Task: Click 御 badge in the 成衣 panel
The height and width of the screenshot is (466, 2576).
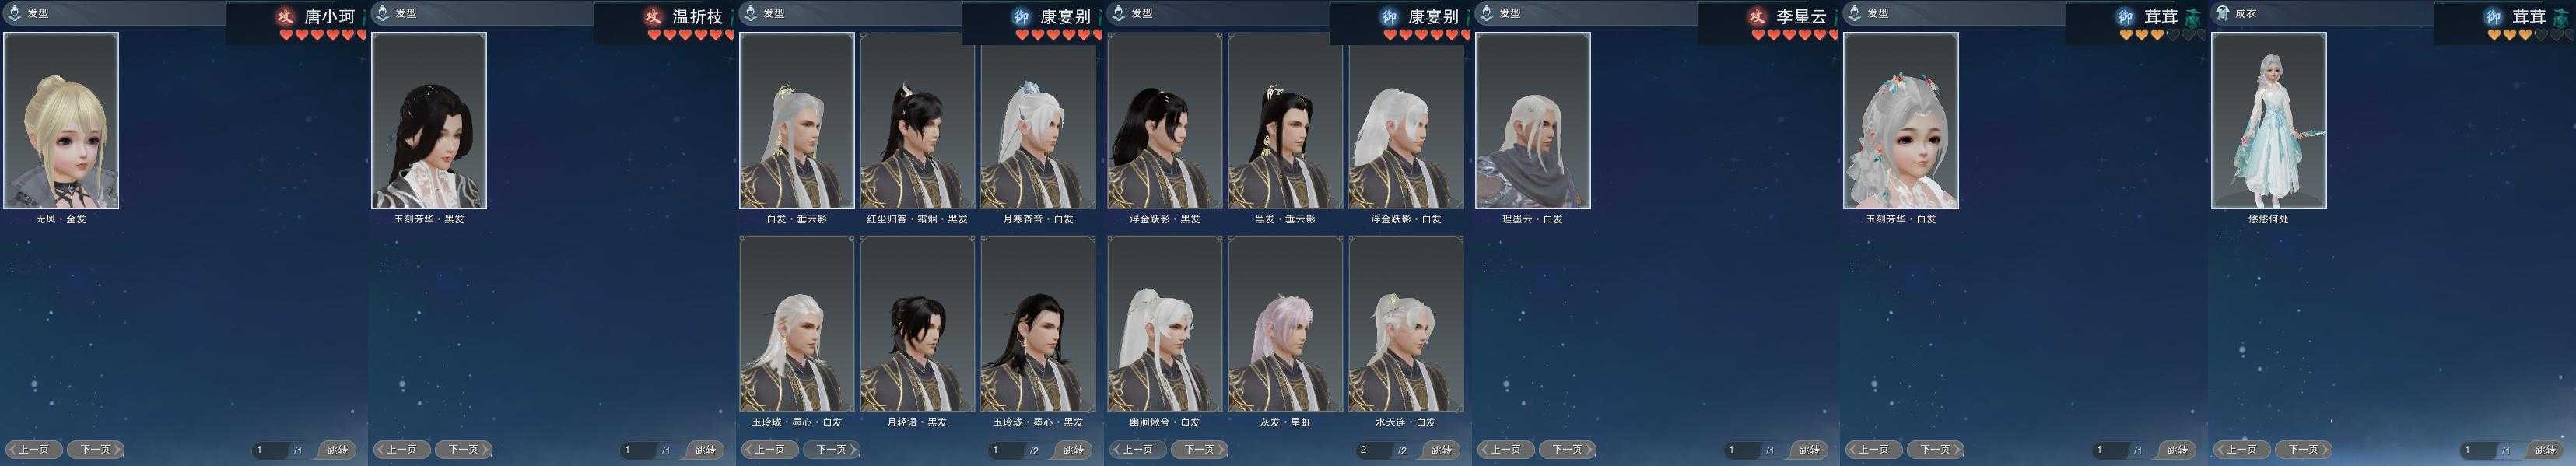Action: pos(2493,16)
